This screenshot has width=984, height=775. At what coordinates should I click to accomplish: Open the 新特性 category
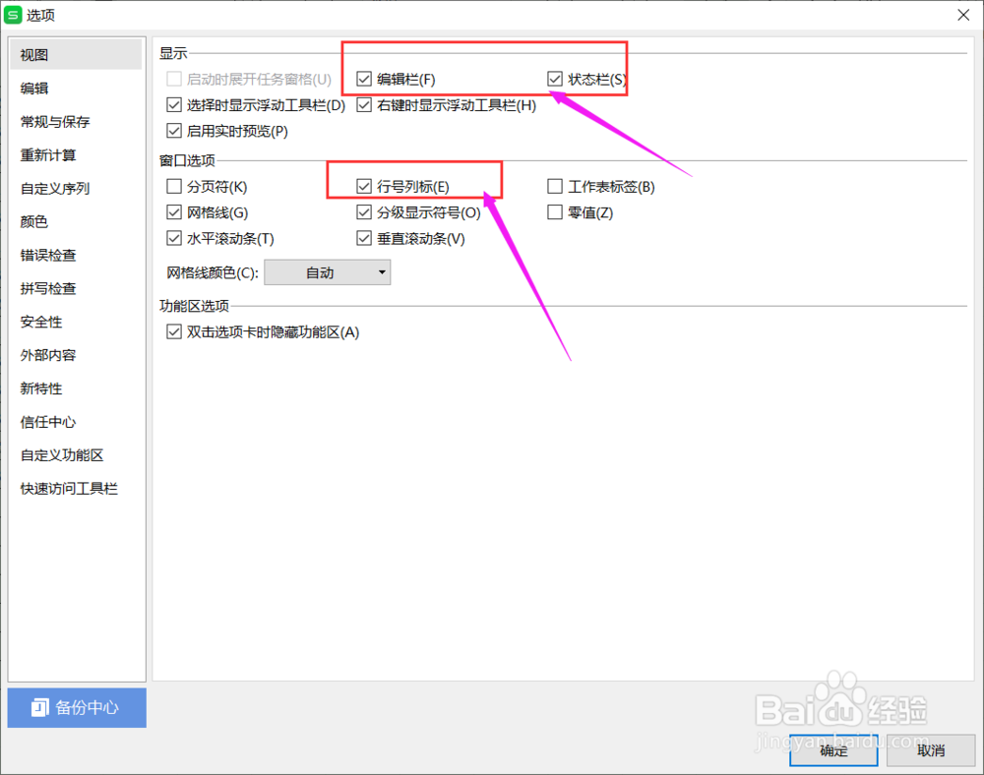[x=76, y=388]
